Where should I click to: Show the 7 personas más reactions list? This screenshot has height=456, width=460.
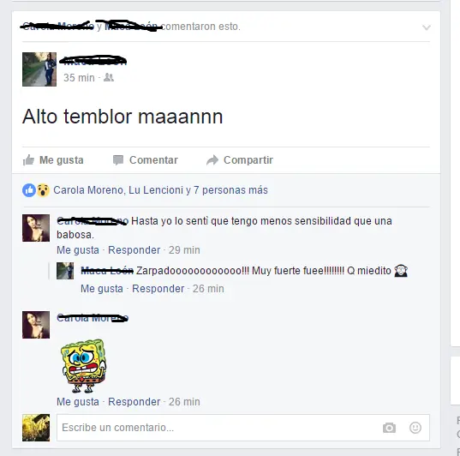[230, 190]
